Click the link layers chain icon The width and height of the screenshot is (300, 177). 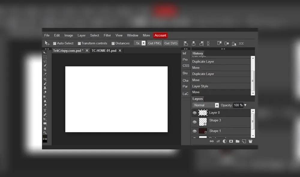click(x=211, y=141)
